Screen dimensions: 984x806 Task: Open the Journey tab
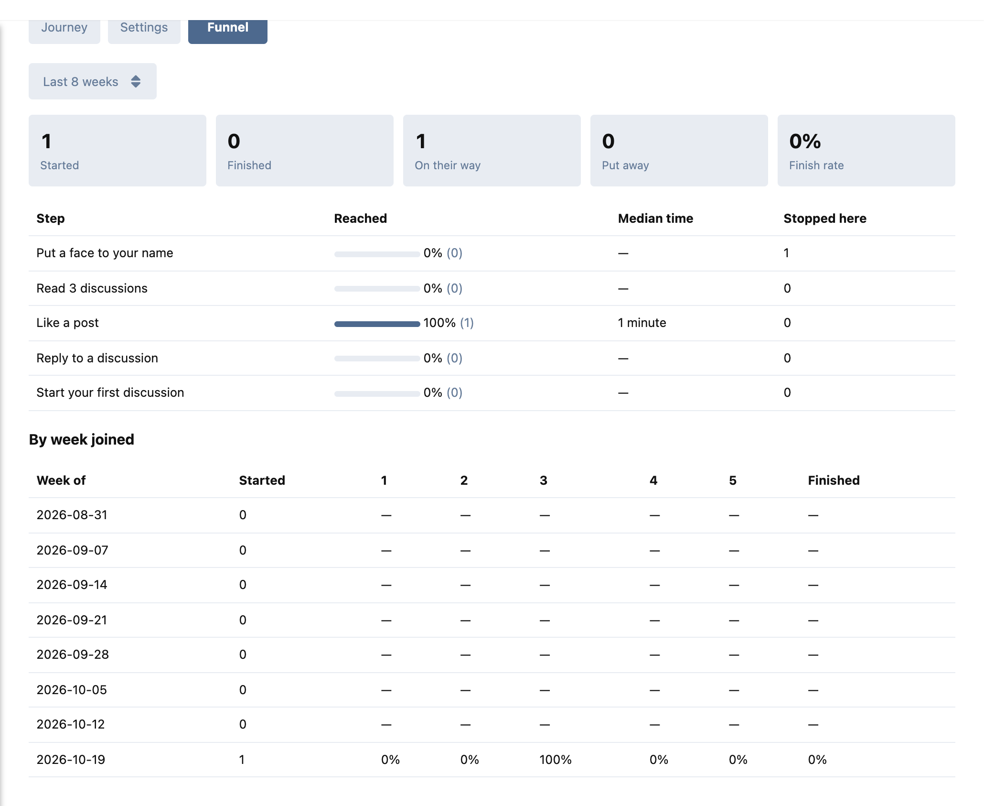coord(64,29)
